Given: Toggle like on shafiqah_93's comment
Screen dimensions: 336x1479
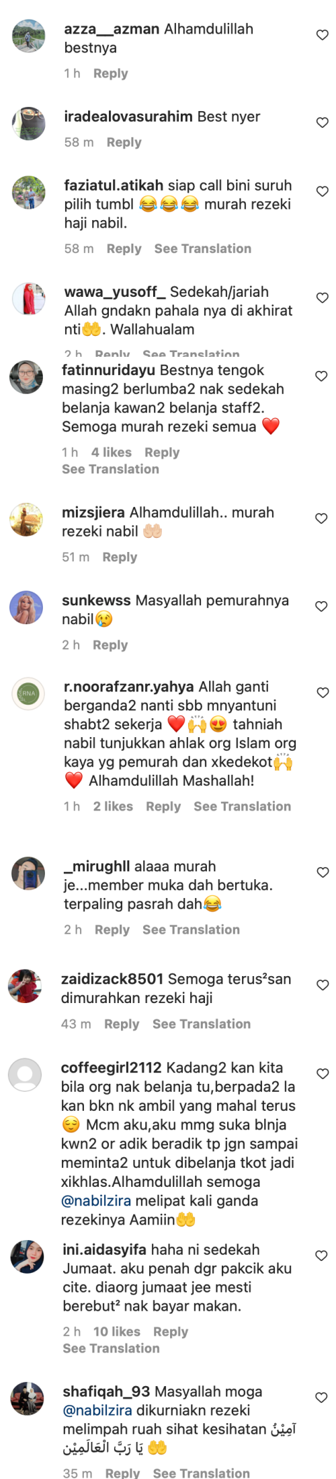Looking at the screenshot, I should (322, 1397).
